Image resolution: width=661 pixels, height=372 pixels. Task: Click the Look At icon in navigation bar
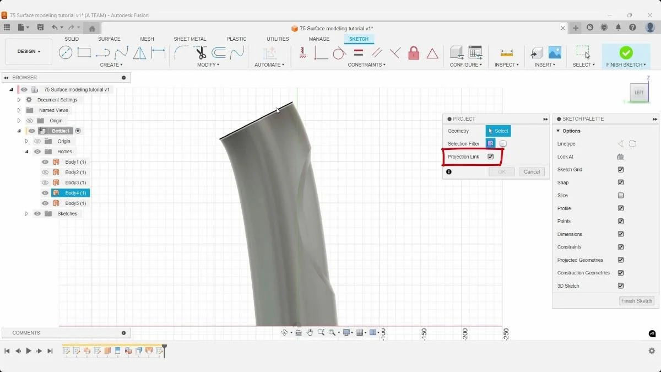coord(299,332)
